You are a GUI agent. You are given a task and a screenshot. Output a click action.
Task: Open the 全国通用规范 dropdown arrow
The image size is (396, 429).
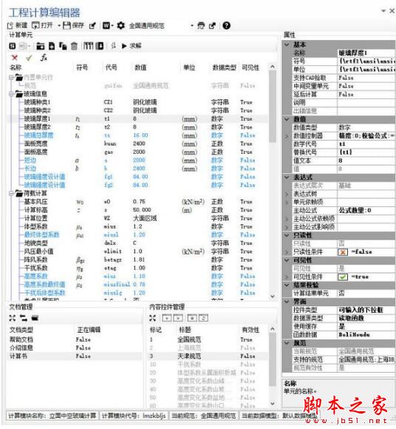[192, 26]
